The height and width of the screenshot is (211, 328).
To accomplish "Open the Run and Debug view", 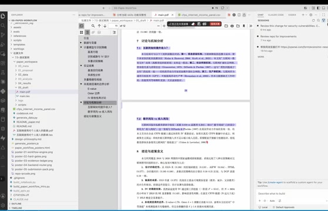I will click(x=3, y=45).
